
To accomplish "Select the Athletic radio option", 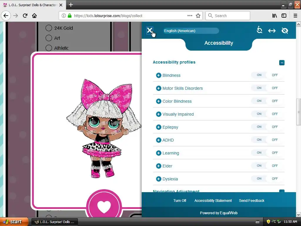I will pos(49,48).
